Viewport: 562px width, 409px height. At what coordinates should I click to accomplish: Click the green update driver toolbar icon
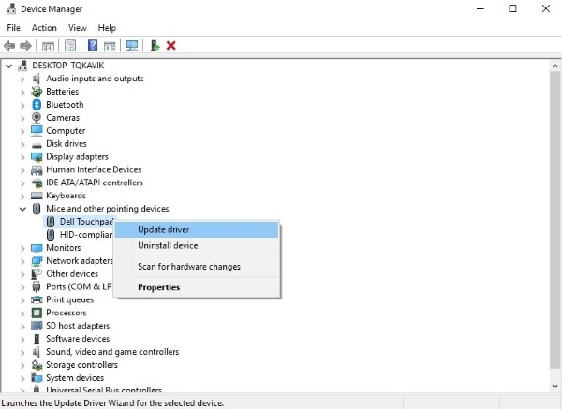coord(155,45)
